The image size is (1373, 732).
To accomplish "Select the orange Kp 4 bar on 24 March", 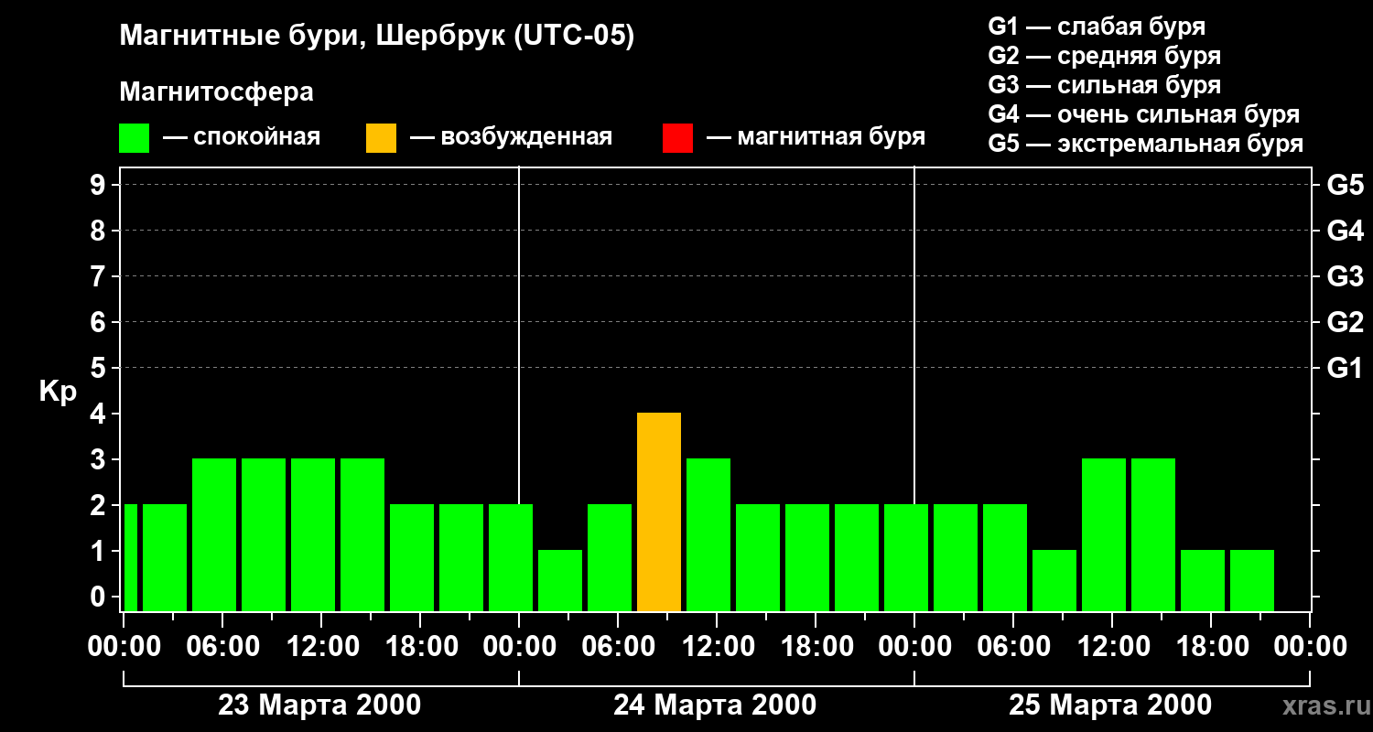I will [659, 511].
